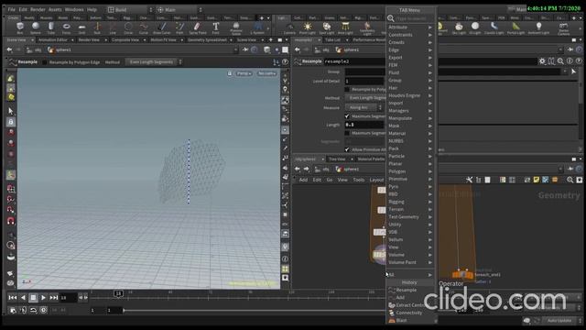The image size is (586, 330).
Task: Expand Houdini Engine submenu in TAB menu
Action: (x=410, y=95)
